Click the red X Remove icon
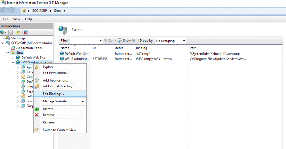 tap(37, 115)
